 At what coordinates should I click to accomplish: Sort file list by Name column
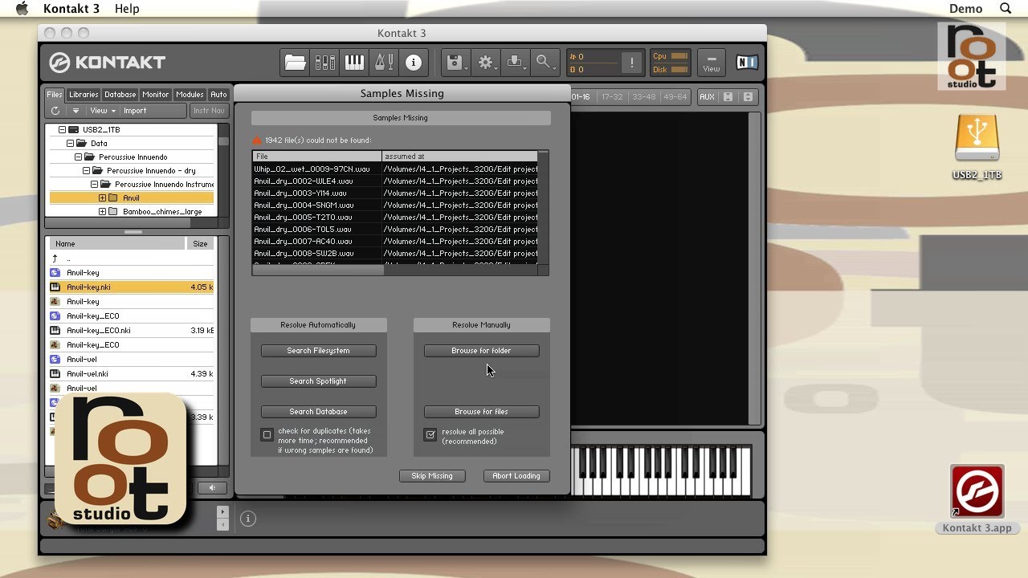point(117,243)
